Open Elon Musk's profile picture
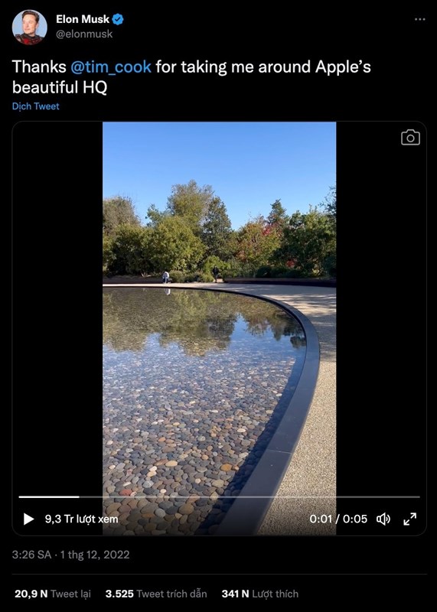 [x=30, y=28]
